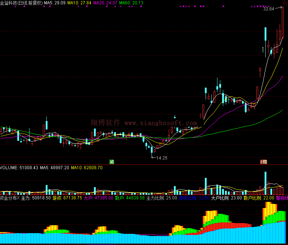Screen dimensions: 288x245
Task: Click the VOLUME: 51008.43 label
Action: [x=19, y=168]
